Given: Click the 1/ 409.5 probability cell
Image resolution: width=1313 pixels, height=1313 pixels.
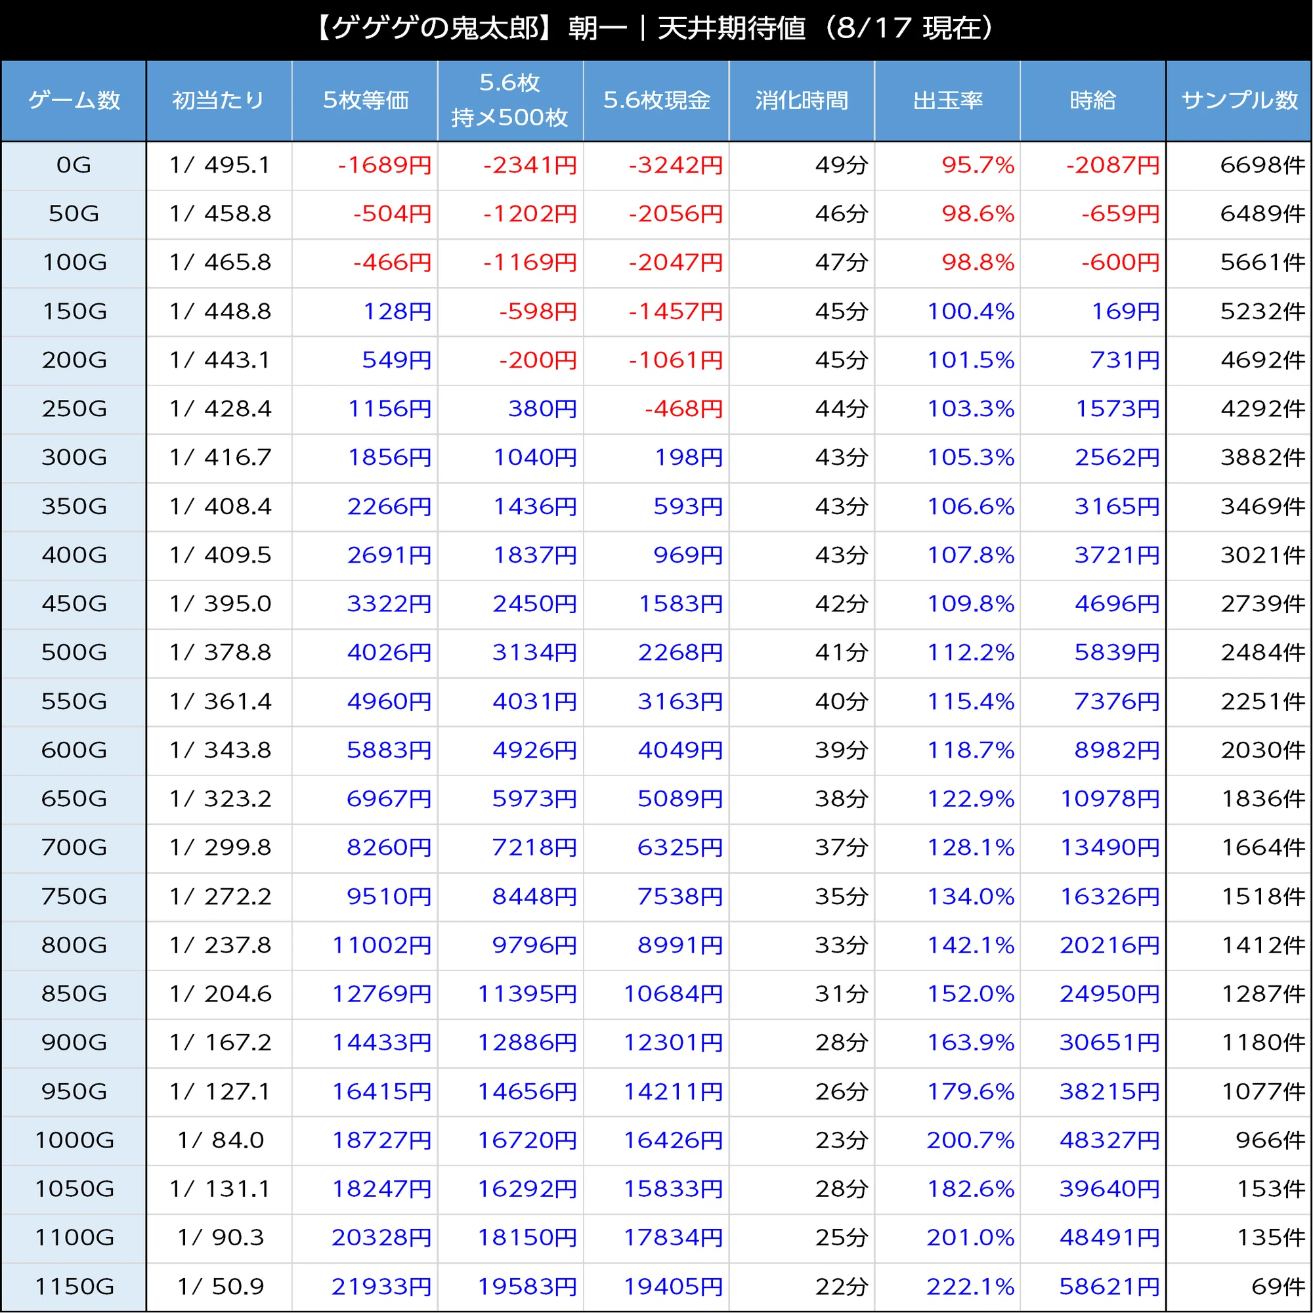Looking at the screenshot, I should pyautogui.click(x=219, y=555).
